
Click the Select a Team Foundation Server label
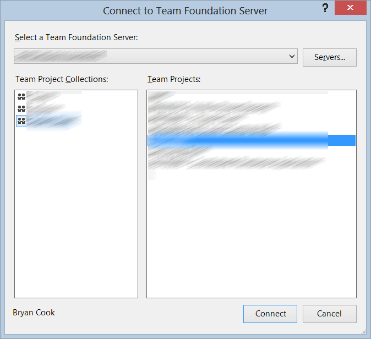76,37
